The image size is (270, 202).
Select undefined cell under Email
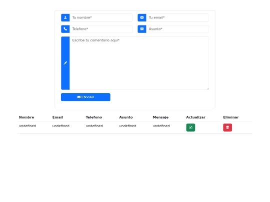point(61,126)
